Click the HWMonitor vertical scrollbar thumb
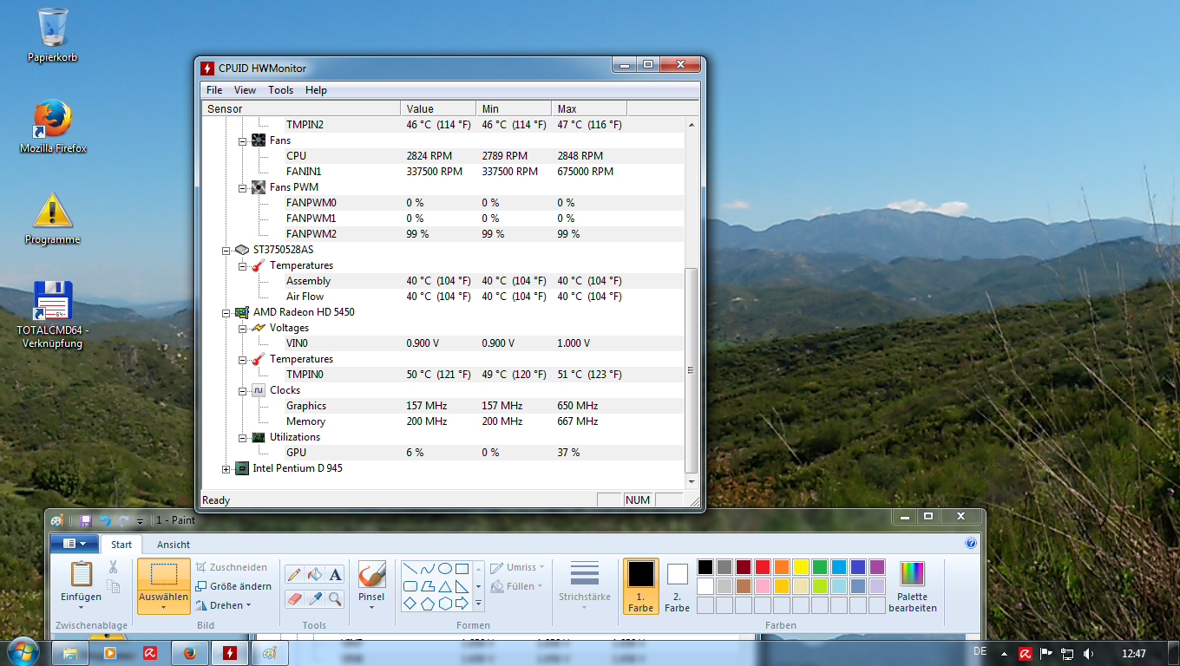Viewport: 1180px width, 666px height. [691, 369]
